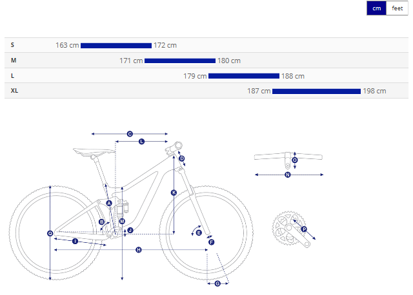Screen dimensions: 413x295
Task: Click the C geometry marker above the bike
Action: click(x=130, y=134)
